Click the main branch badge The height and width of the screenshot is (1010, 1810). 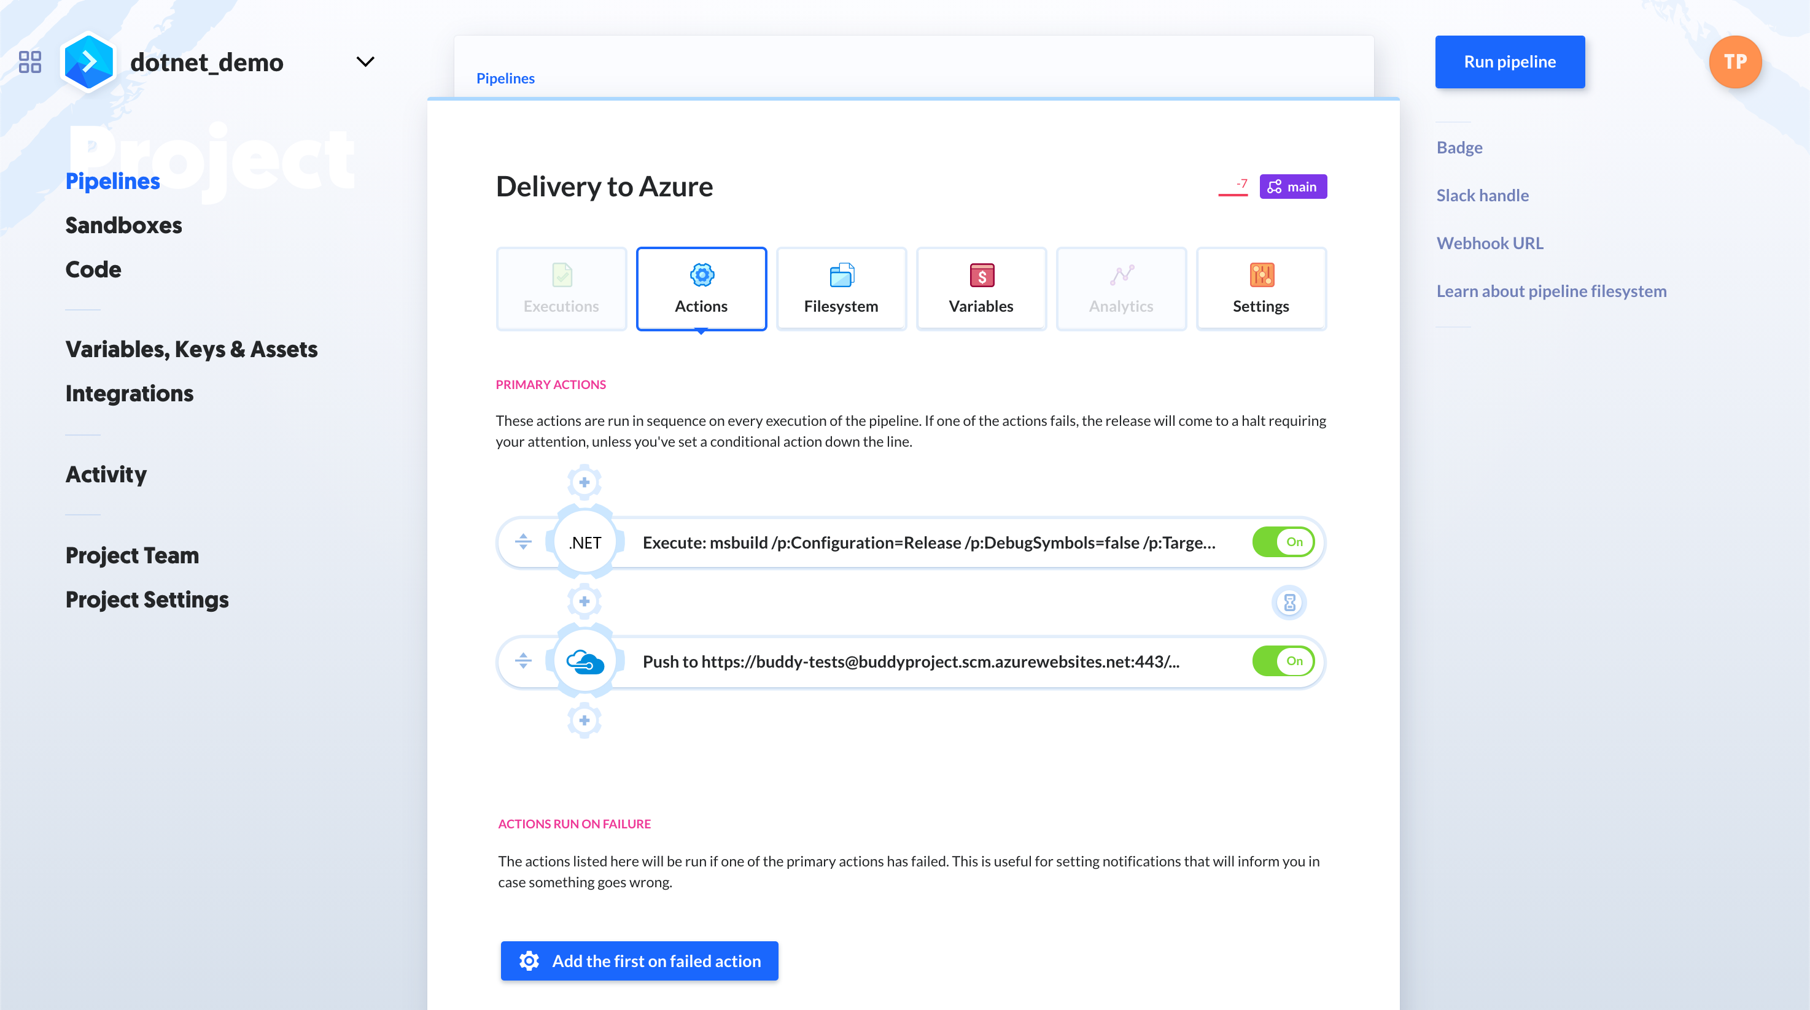(1293, 187)
